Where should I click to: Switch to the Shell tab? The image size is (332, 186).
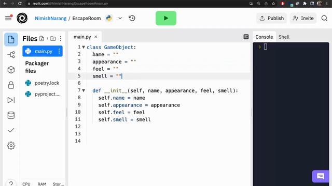[284, 37]
